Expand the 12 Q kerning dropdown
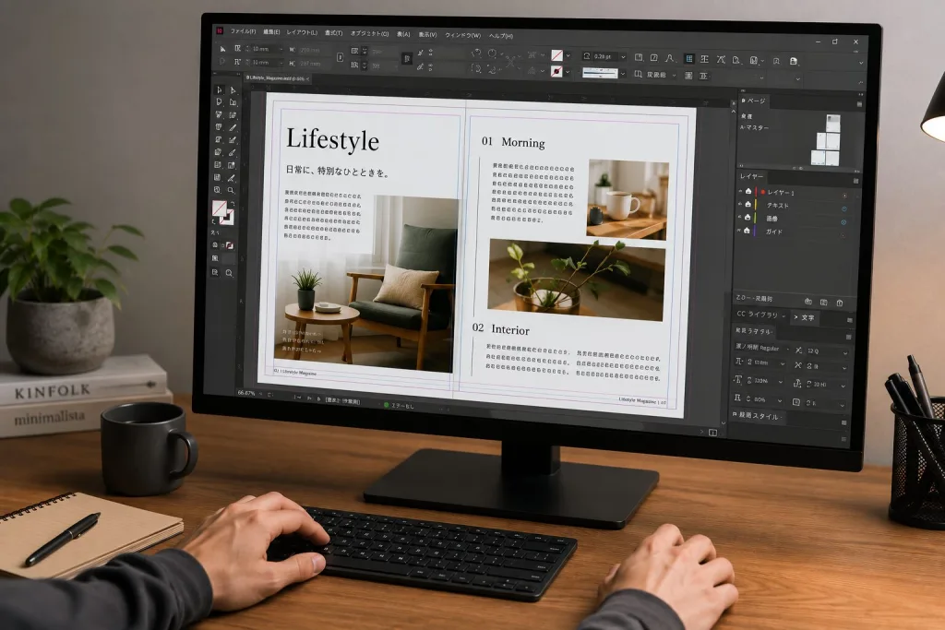945x630 pixels. pos(845,353)
